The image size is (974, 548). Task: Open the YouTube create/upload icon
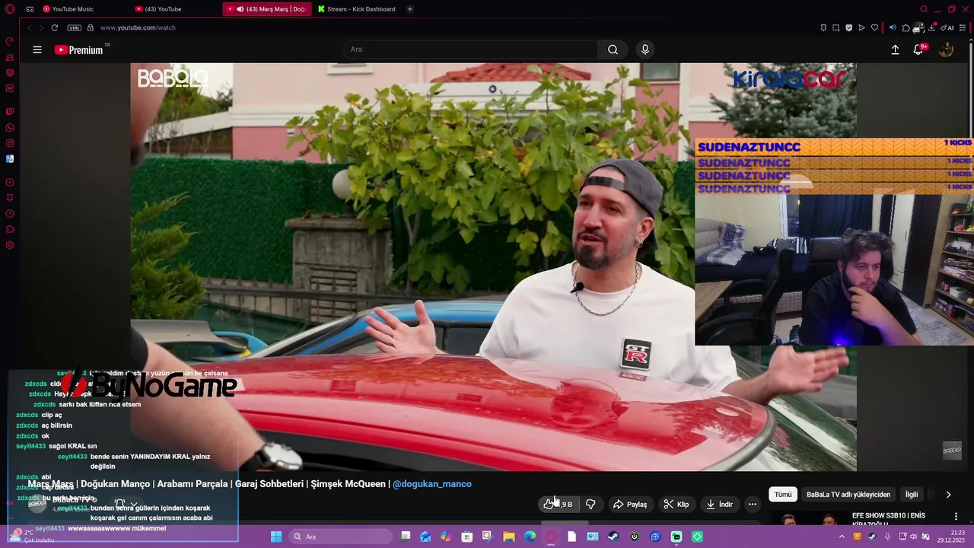click(x=895, y=49)
